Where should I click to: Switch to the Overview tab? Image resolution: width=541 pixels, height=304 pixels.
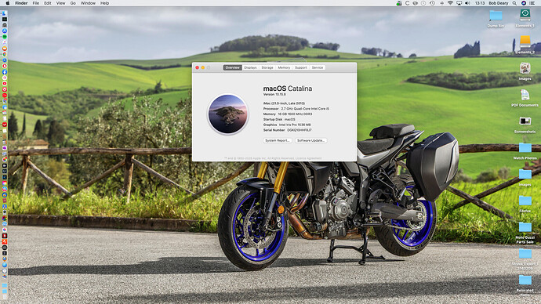[232, 67]
